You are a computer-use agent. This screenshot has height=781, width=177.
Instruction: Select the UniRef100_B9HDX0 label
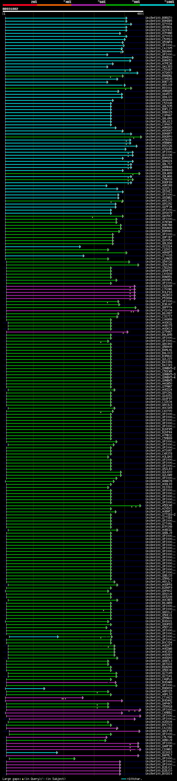[x=159, y=58]
